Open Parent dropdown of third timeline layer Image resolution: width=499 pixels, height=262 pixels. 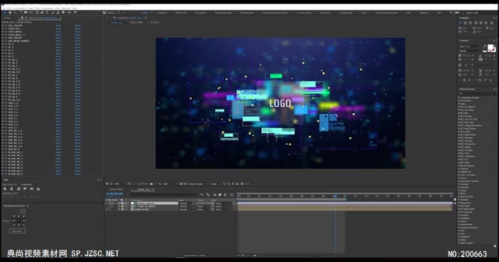pos(223,210)
